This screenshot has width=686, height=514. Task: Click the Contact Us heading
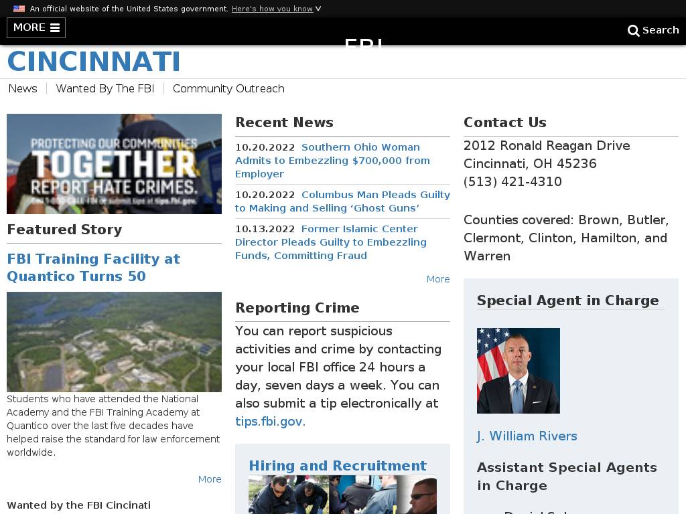pos(505,122)
